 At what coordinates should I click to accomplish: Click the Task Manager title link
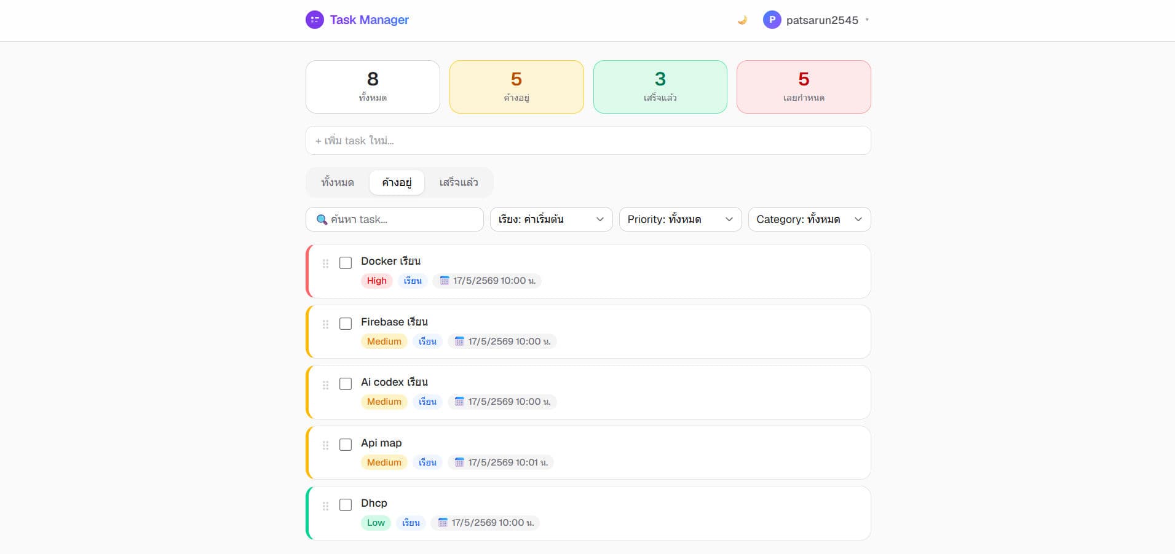tap(369, 20)
